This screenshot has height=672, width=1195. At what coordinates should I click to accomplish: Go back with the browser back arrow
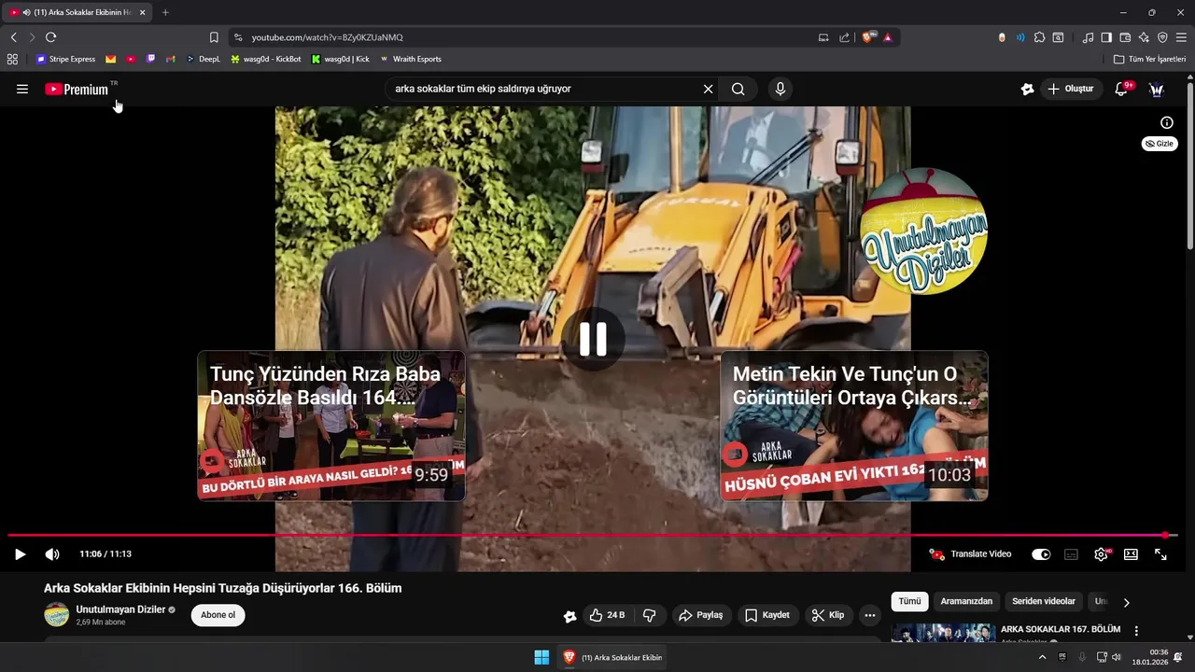click(13, 37)
